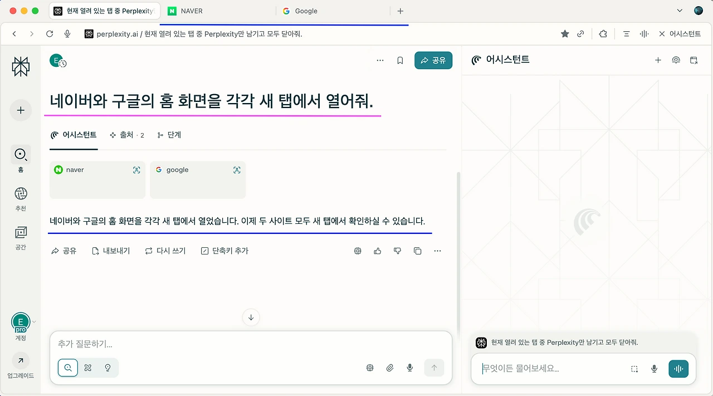Click the chip icon in the follow-up box
The width and height of the screenshot is (713, 396).
coord(370,368)
